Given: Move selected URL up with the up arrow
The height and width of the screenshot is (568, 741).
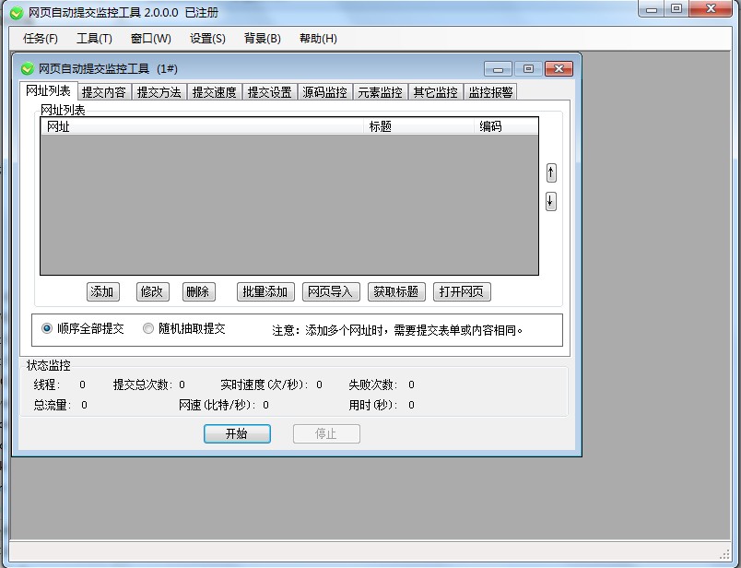Looking at the screenshot, I should tap(551, 172).
